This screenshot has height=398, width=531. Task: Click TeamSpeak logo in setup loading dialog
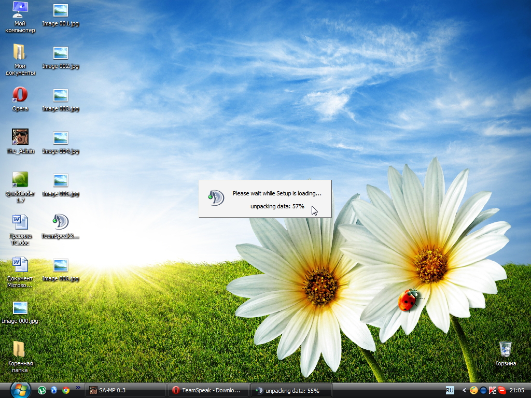click(x=216, y=197)
